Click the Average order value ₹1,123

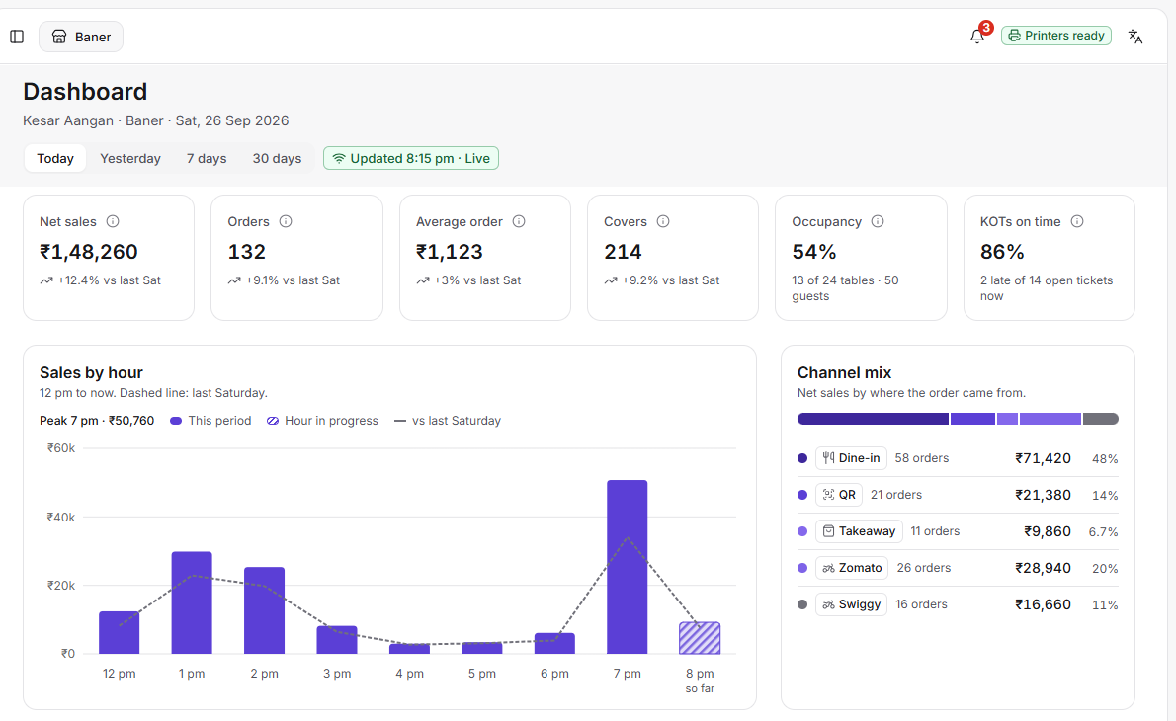[x=450, y=252]
